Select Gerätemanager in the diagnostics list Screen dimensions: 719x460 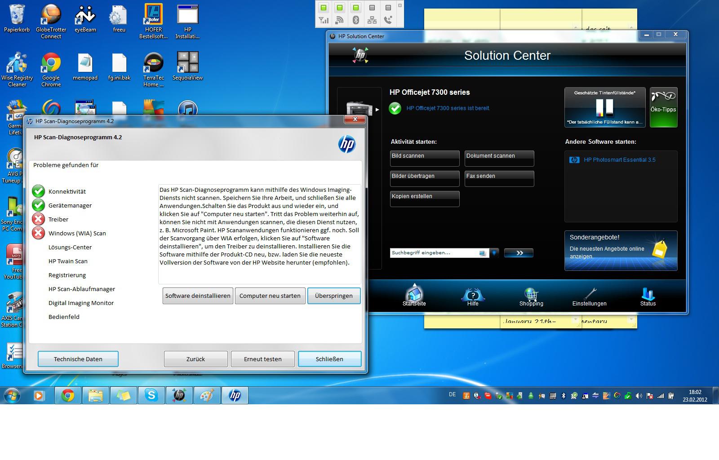click(70, 205)
